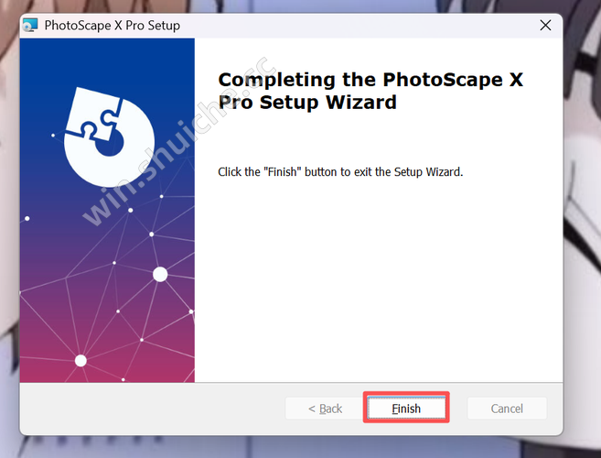This screenshot has width=601, height=458.
Task: Click the "PhotoScape X Pro Setup" title text
Action: 113,26
